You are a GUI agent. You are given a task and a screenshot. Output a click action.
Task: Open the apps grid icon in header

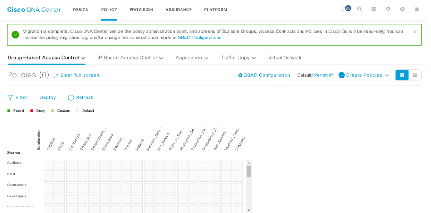pyautogui.click(x=373, y=9)
